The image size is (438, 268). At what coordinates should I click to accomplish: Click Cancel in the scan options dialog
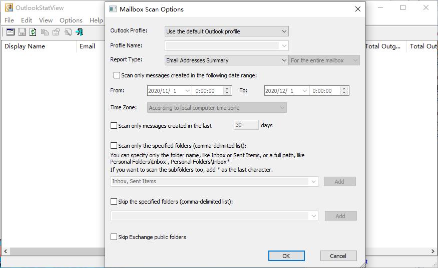pos(338,256)
